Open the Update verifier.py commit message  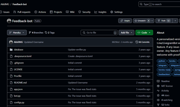(x=77, y=50)
